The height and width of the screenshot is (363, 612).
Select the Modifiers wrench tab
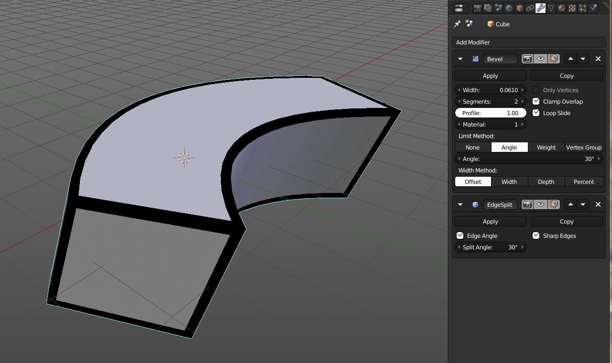[540, 8]
